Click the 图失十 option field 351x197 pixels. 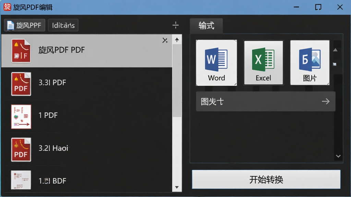point(266,101)
